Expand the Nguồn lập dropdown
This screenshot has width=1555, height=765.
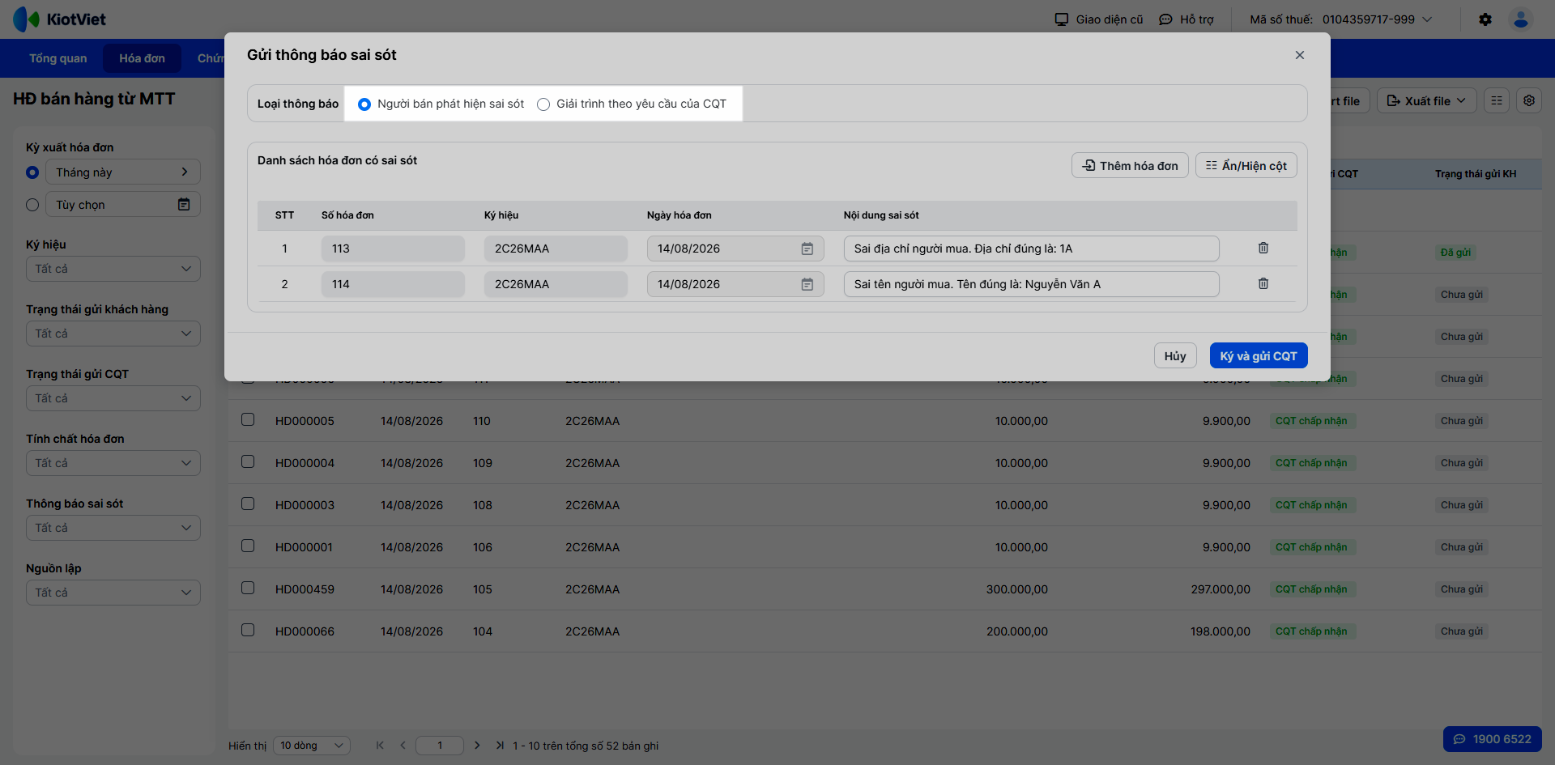[113, 593]
